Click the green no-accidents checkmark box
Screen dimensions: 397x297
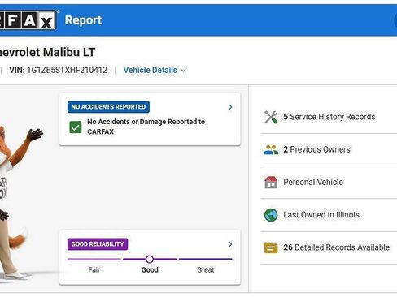[76, 127]
